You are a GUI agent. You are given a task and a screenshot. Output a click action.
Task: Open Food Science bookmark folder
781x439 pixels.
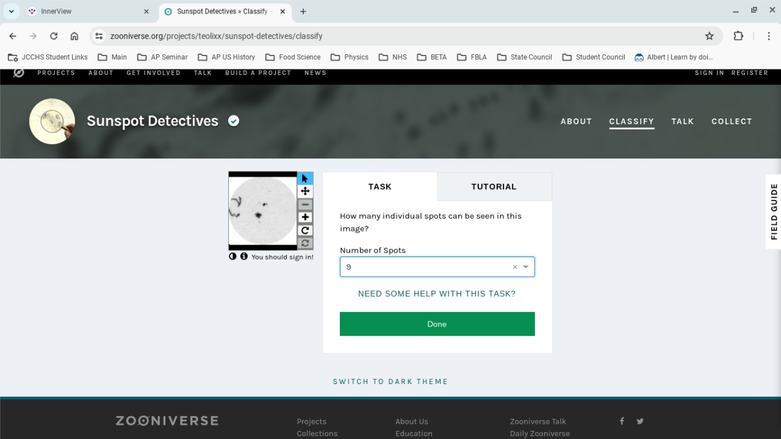point(293,57)
